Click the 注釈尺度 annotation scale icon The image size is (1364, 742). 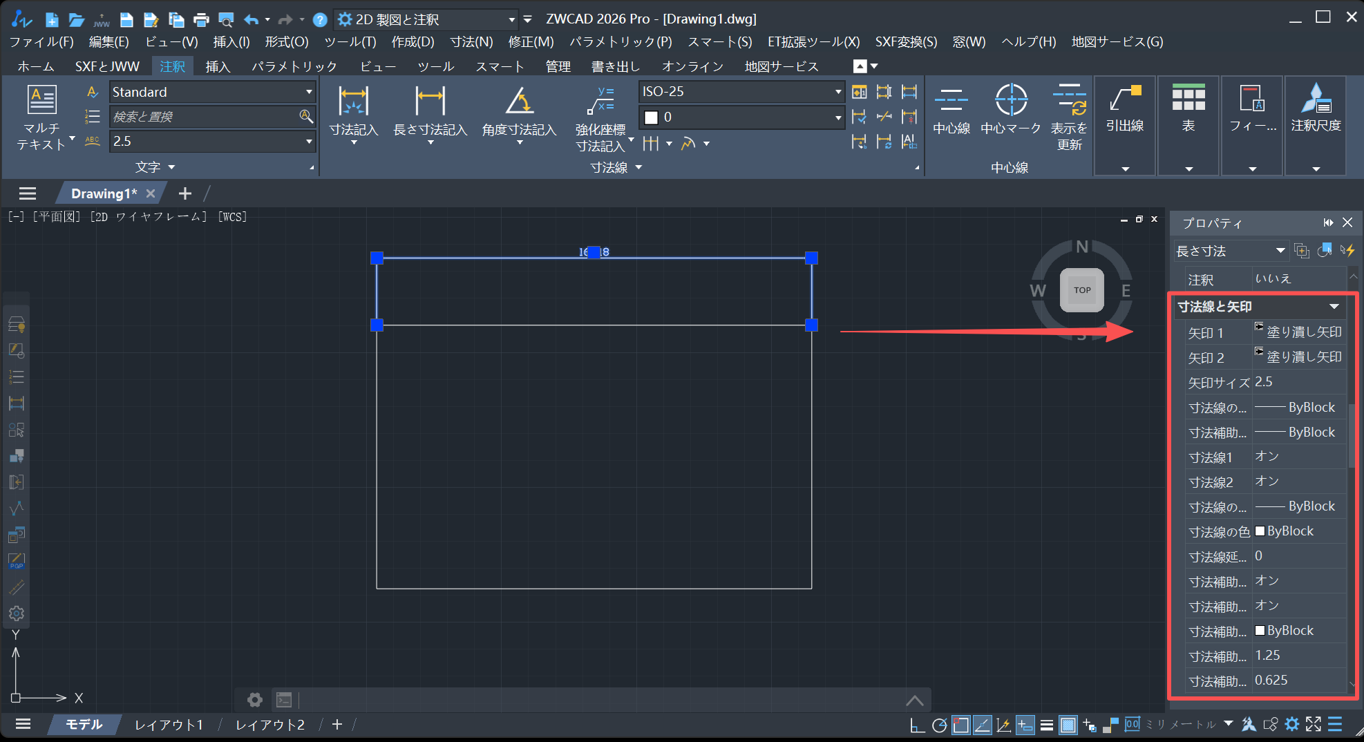click(x=1315, y=99)
